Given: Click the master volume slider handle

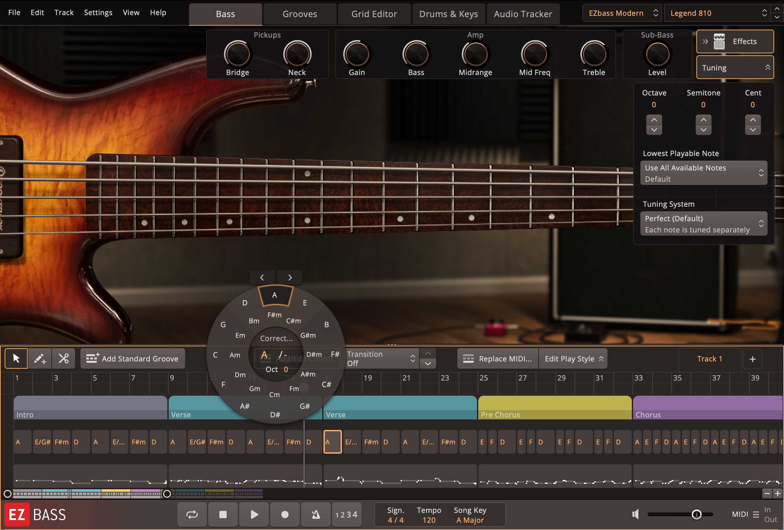Looking at the screenshot, I should coord(696,514).
